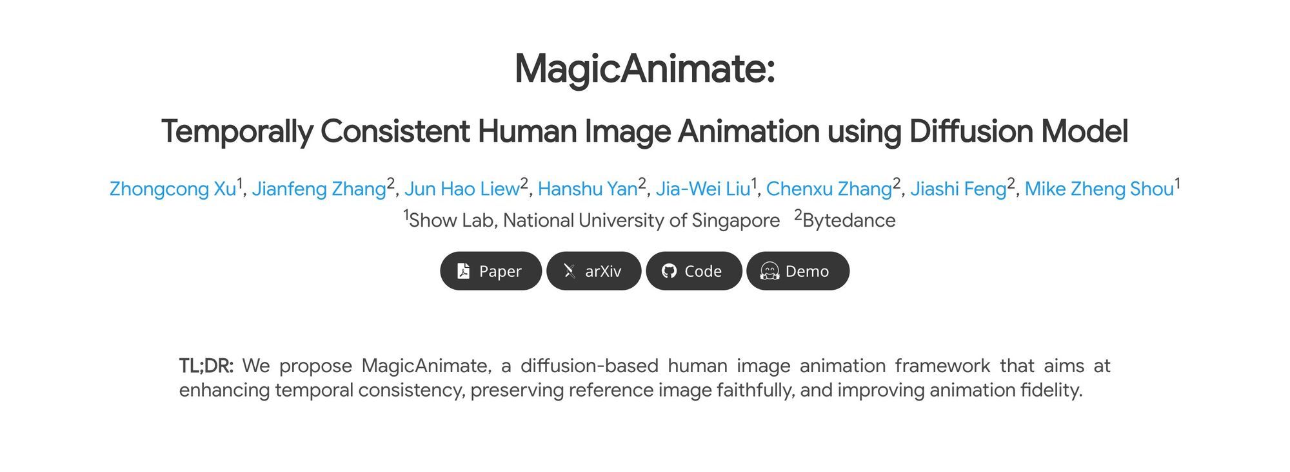The width and height of the screenshot is (1290, 472).
Task: Click the TL;DR summary paragraph
Action: coord(644,378)
